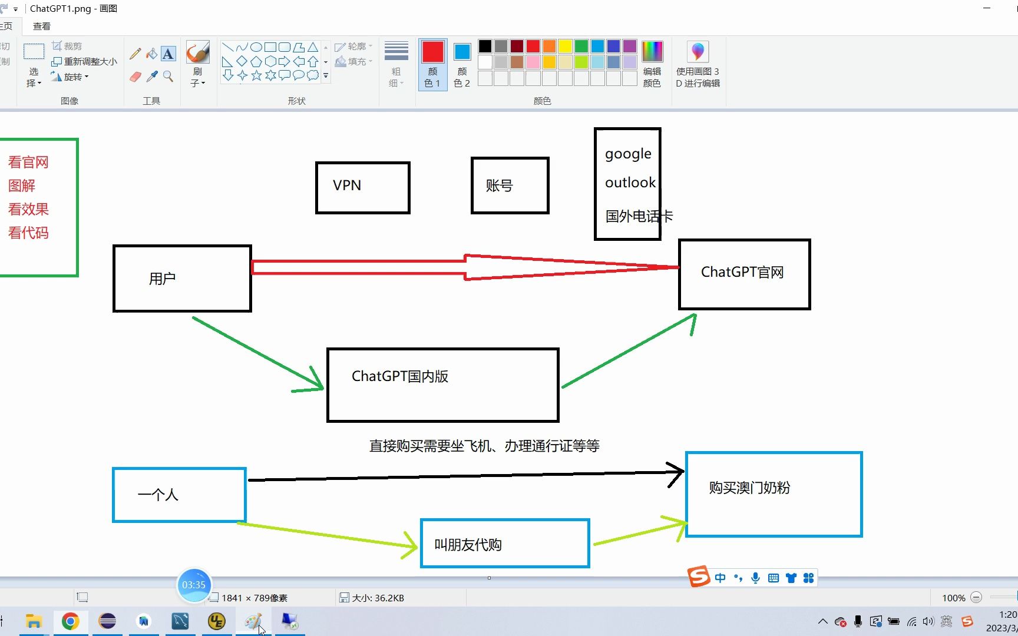The image size is (1018, 636).
Task: Choose the Oval shape
Action: pyautogui.click(x=256, y=47)
